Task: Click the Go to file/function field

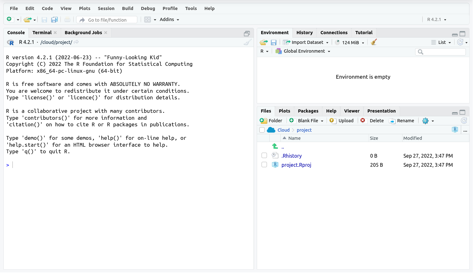Action: [107, 20]
